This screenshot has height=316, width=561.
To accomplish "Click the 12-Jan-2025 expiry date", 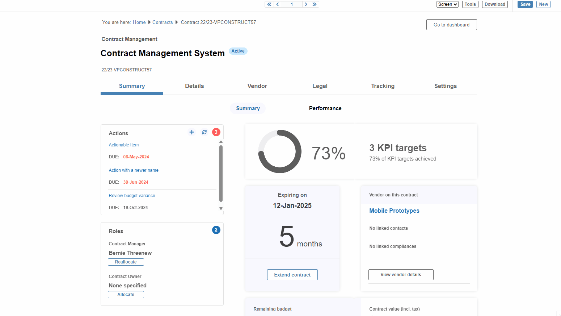I will (x=292, y=205).
